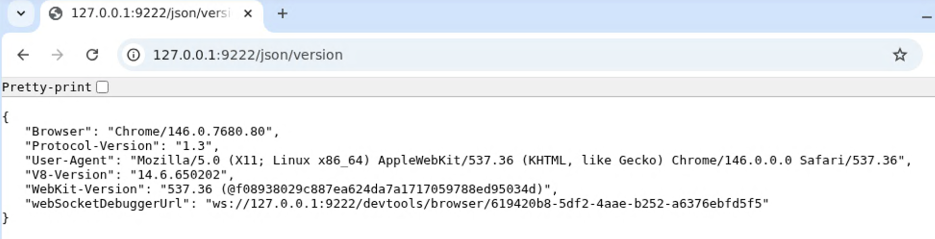
Task: Click the forward navigation arrow
Action: pyautogui.click(x=58, y=55)
